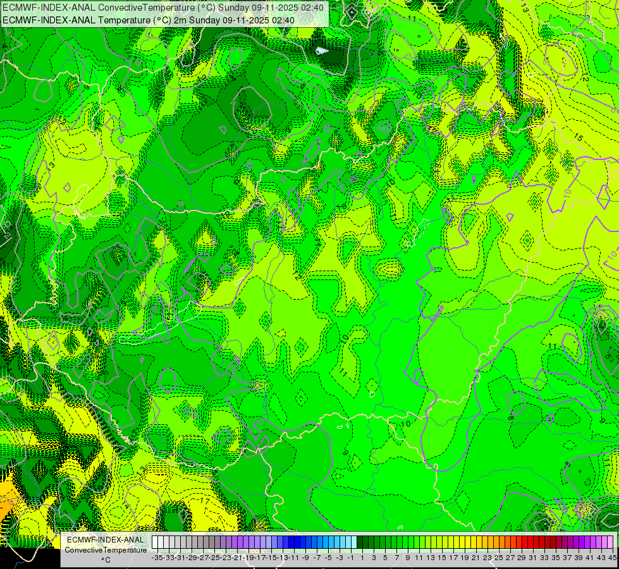Click the ConvectiveTemperature label in the legend
Image resolution: width=619 pixels, height=569 pixels.
point(106,550)
